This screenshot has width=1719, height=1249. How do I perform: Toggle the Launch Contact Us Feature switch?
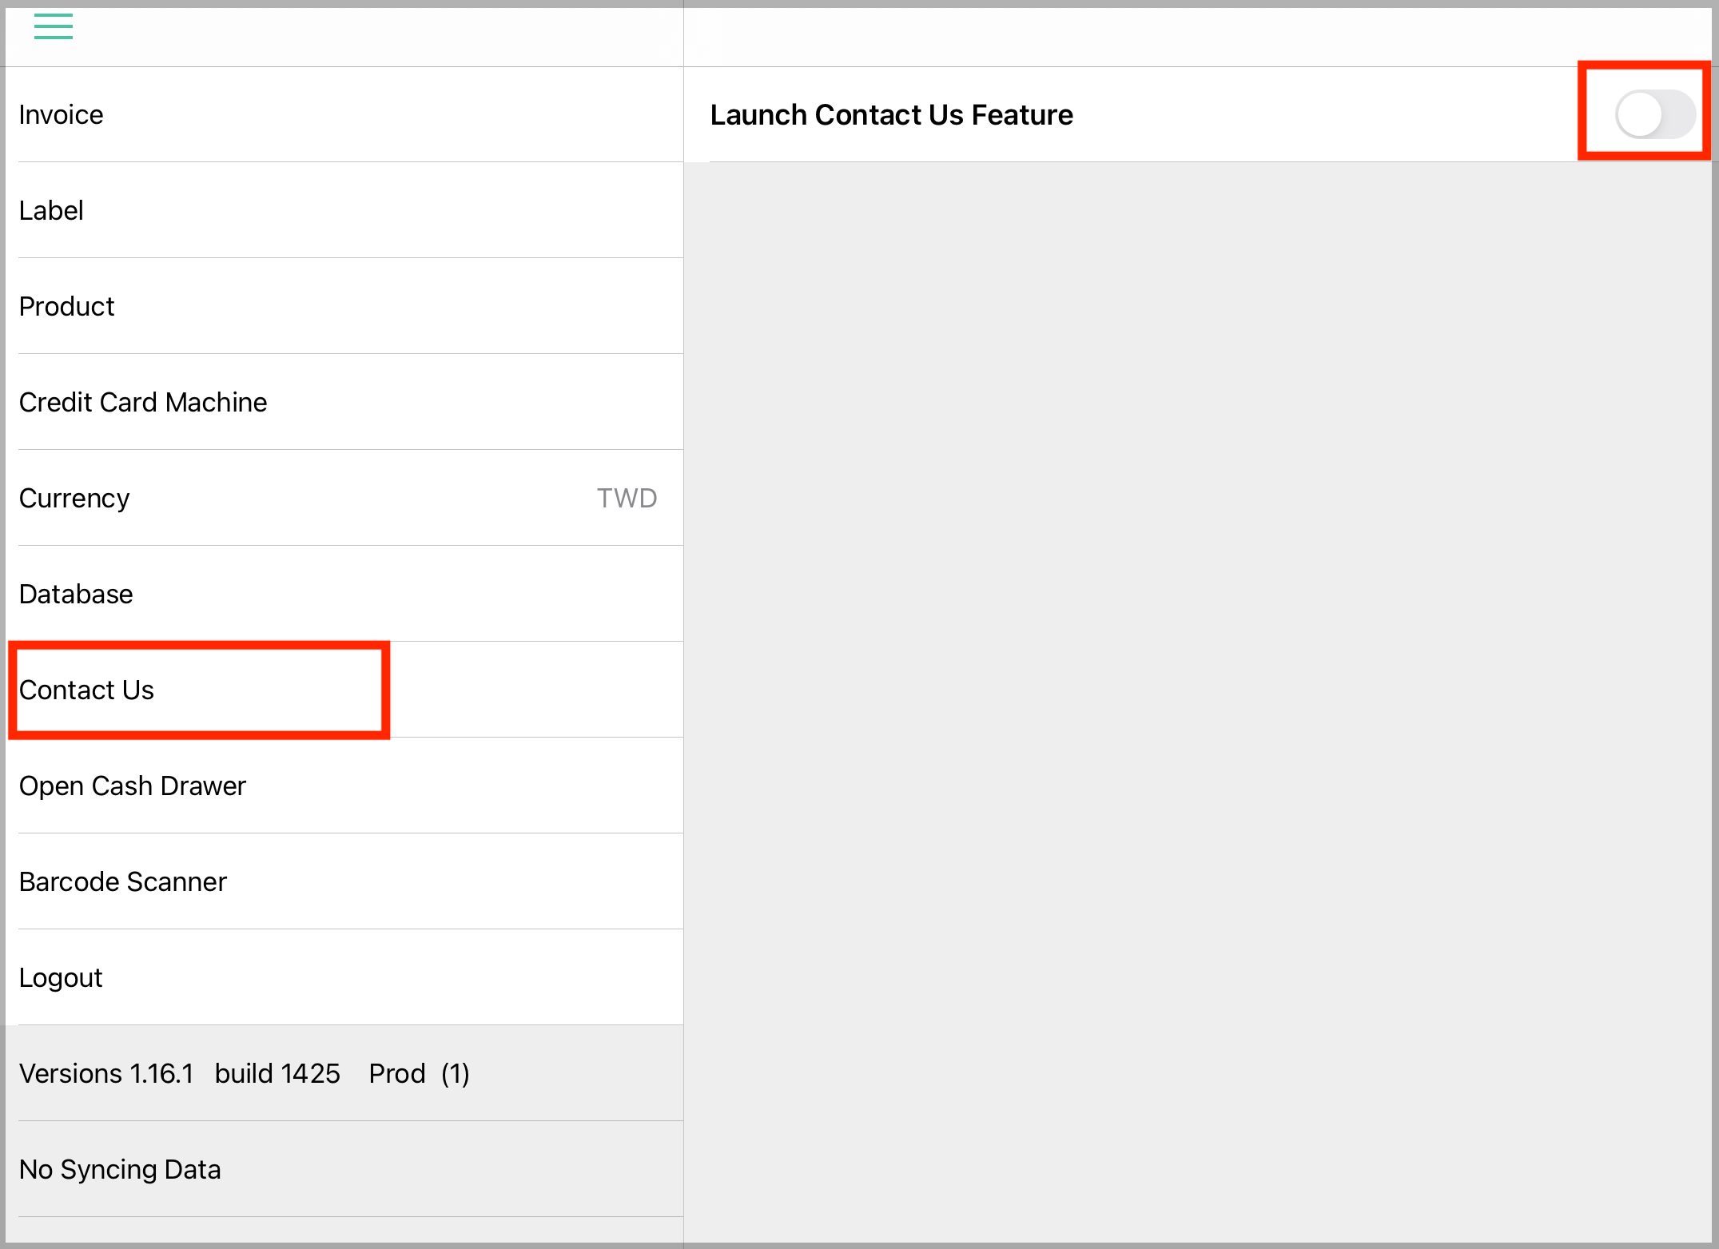click(1655, 114)
